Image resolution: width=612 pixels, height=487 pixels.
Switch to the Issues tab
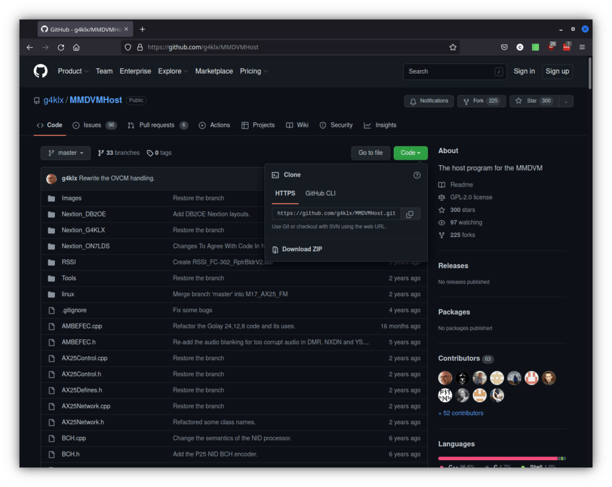(94, 125)
